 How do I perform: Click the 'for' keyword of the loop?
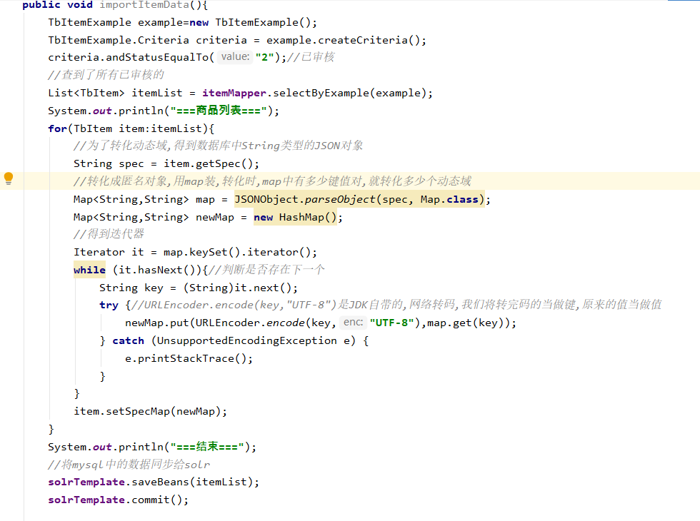point(58,128)
